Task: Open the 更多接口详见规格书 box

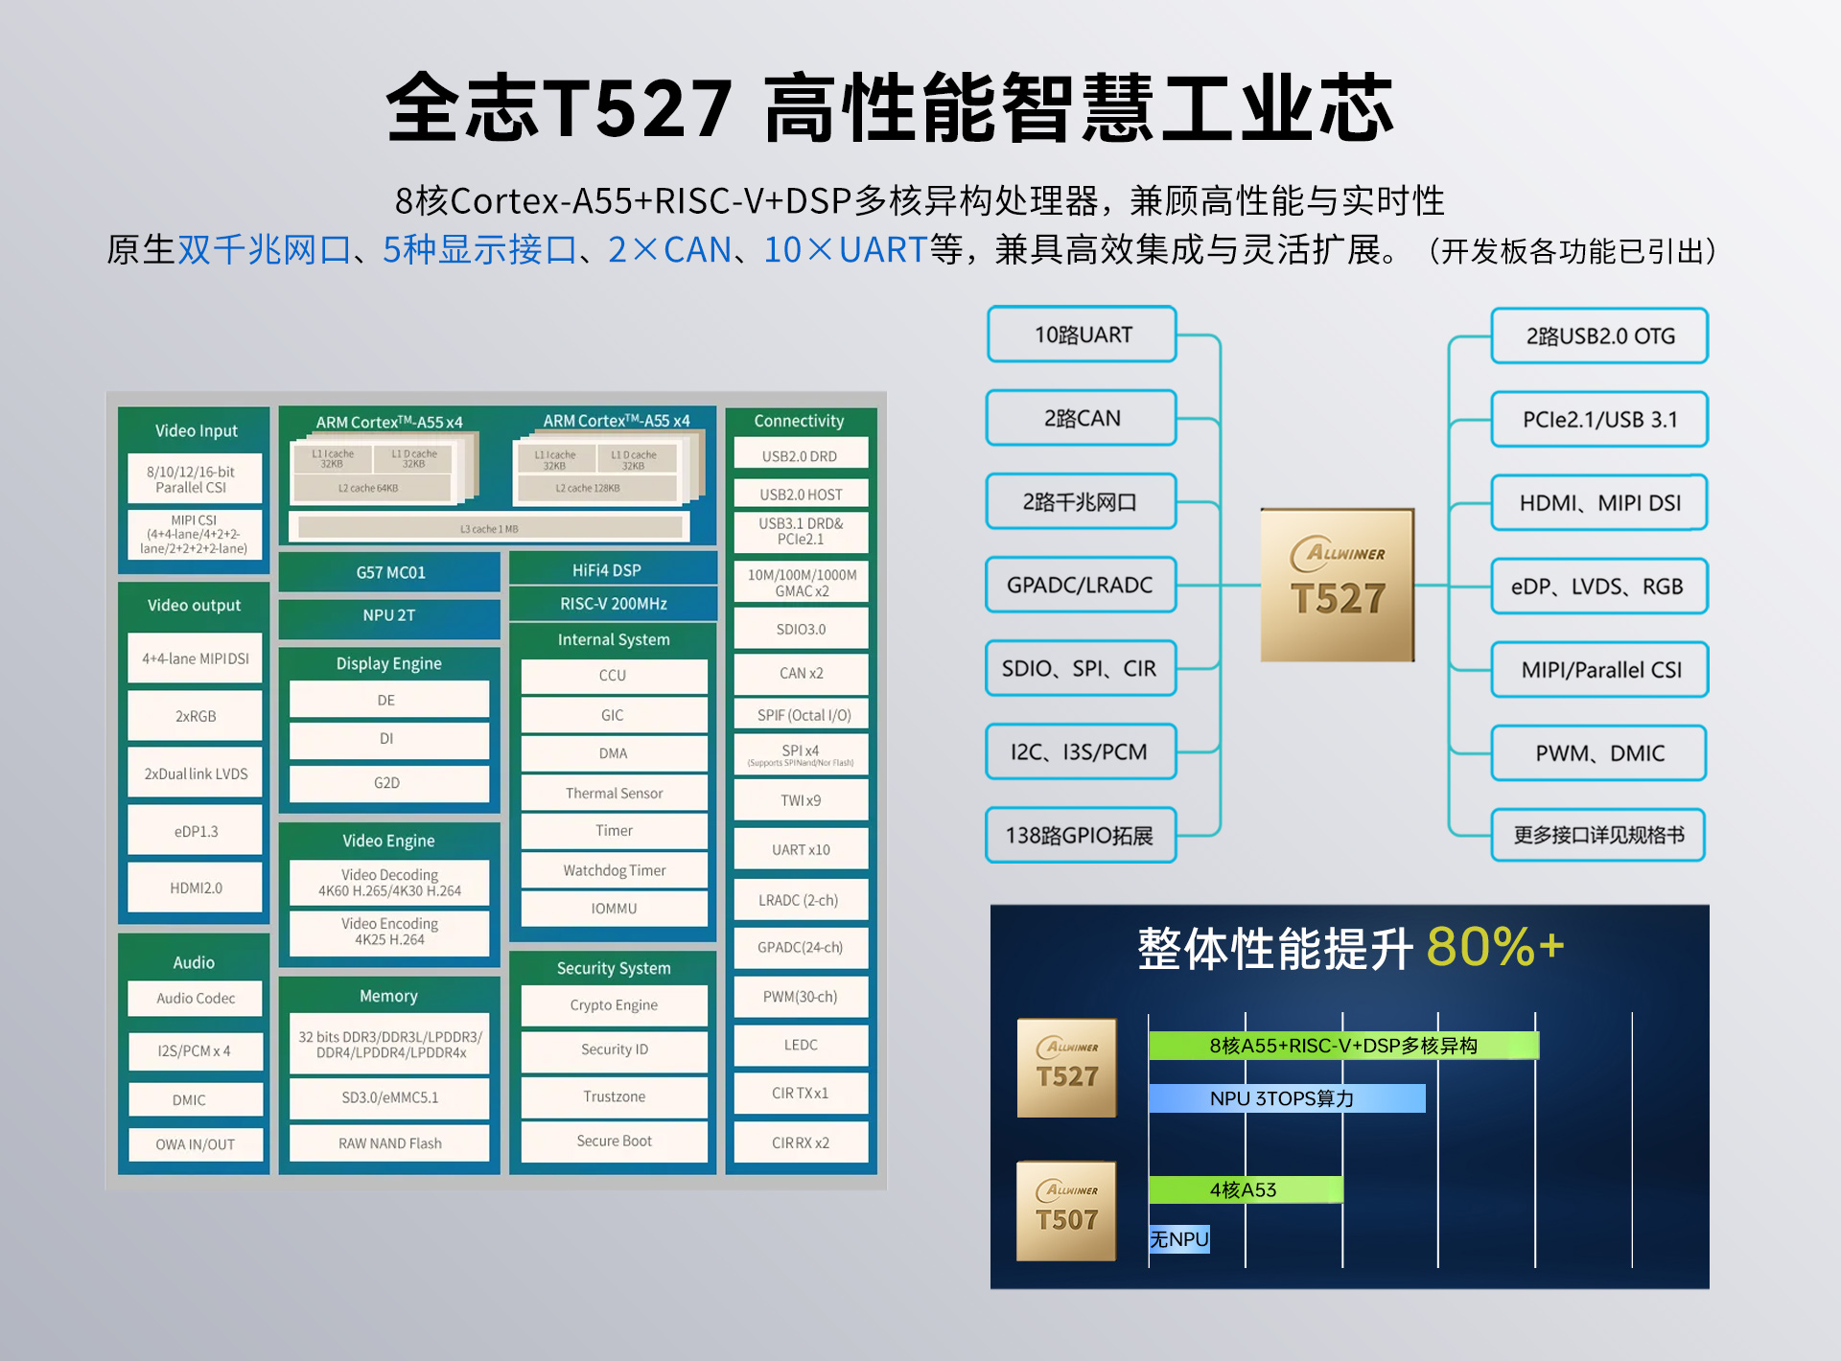Action: tap(1599, 835)
